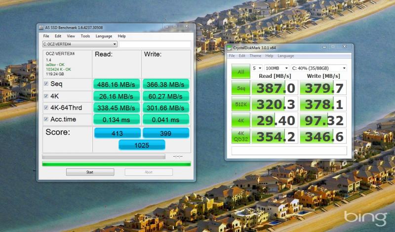Click the 512K read value 320.3
The width and height of the screenshot is (395, 232).
(275, 104)
